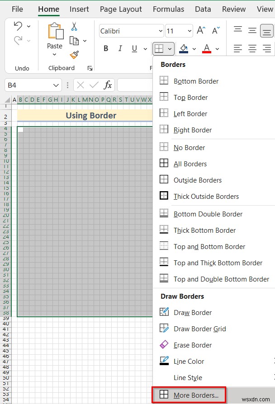This screenshot has width=275, height=404.
Task: Click the Paste clipboard icon
Action: (x=56, y=31)
